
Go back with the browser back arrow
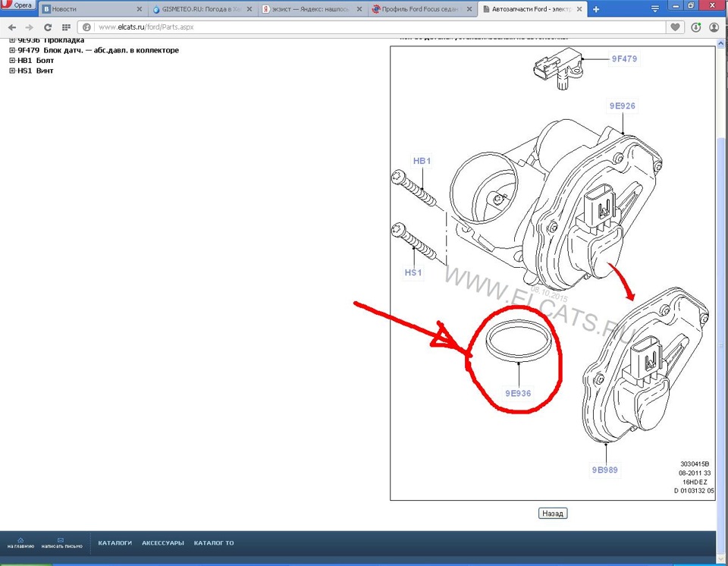click(x=12, y=27)
